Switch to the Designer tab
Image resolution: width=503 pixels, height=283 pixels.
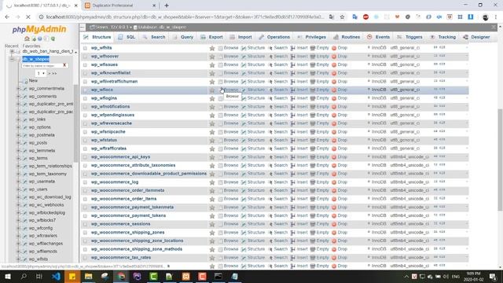click(477, 37)
